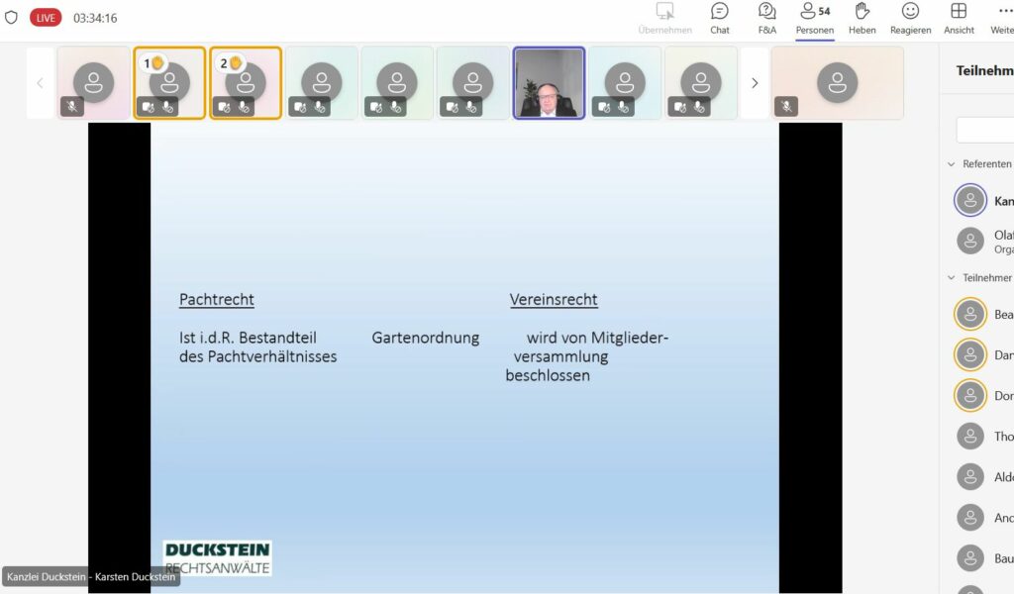Click the Übernehmen control icon
This screenshot has width=1014, height=594.
(664, 18)
